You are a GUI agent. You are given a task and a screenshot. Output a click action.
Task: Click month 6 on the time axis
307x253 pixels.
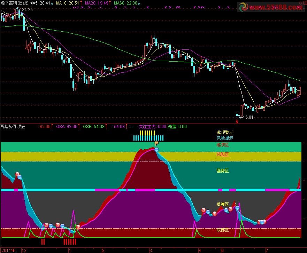222,250
